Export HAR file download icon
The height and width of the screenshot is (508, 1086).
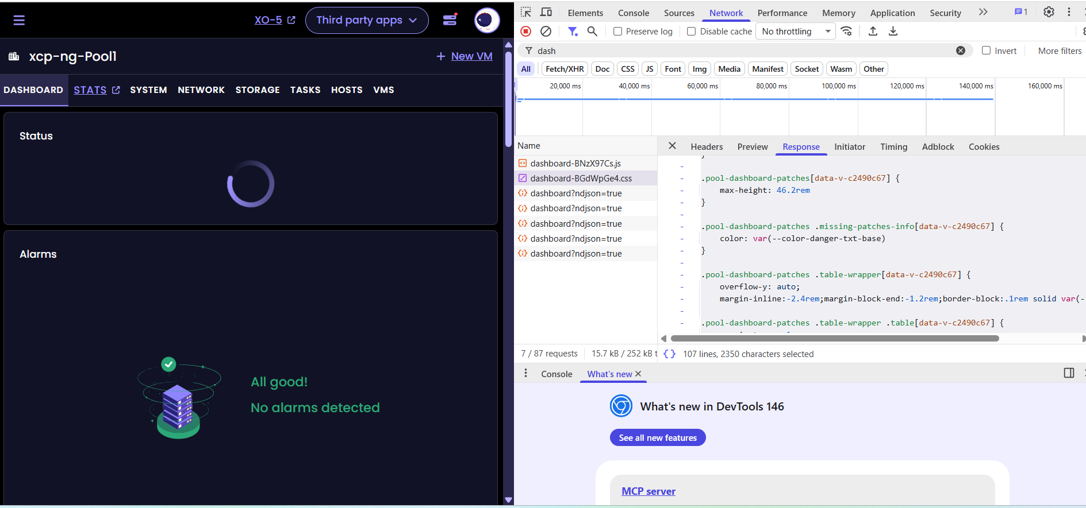click(x=893, y=31)
